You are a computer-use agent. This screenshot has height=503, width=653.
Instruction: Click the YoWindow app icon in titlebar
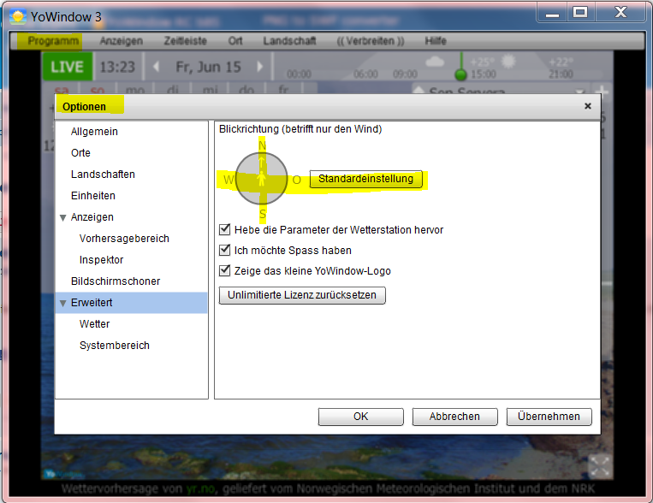pyautogui.click(x=18, y=15)
